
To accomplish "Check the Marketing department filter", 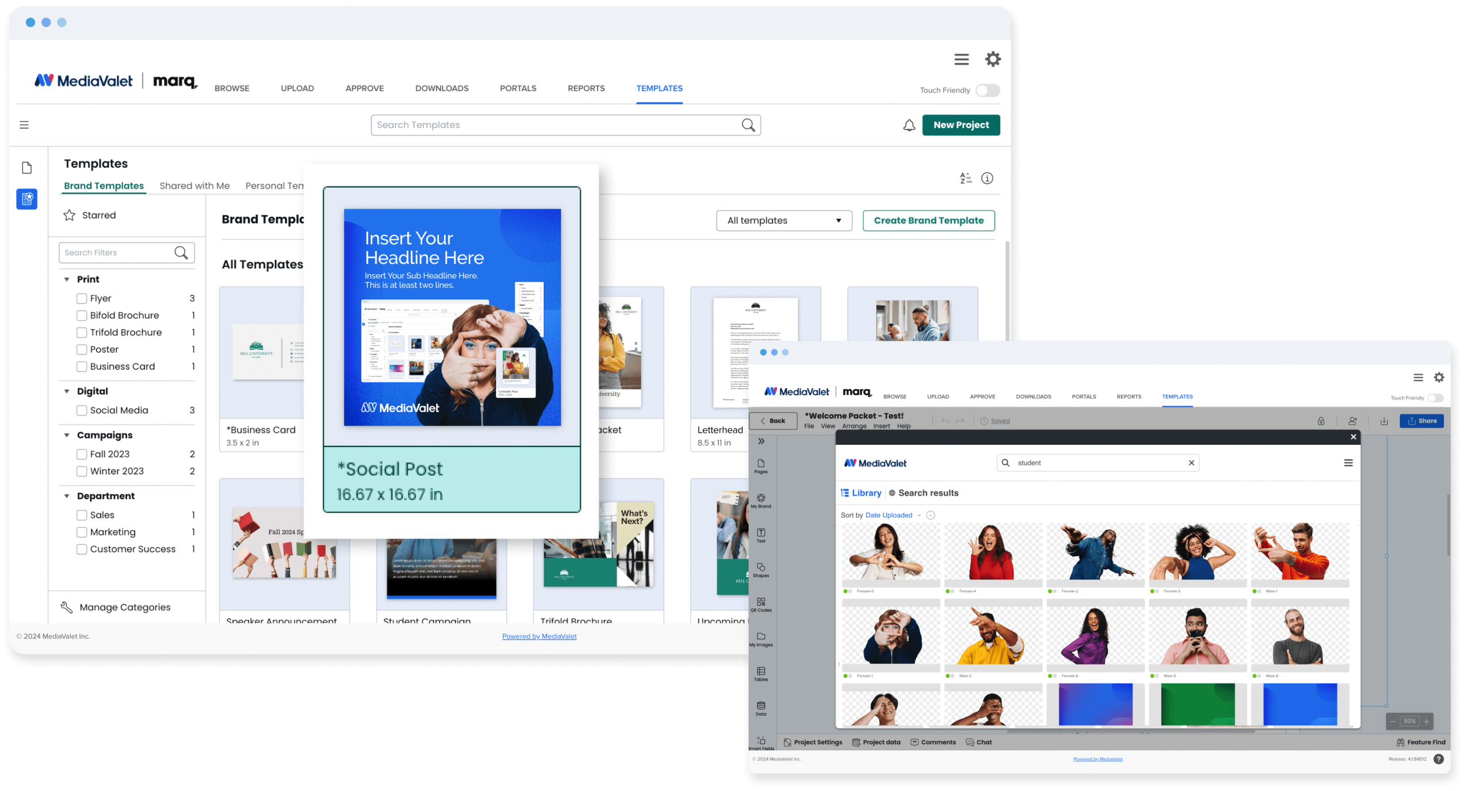I will (x=82, y=532).
